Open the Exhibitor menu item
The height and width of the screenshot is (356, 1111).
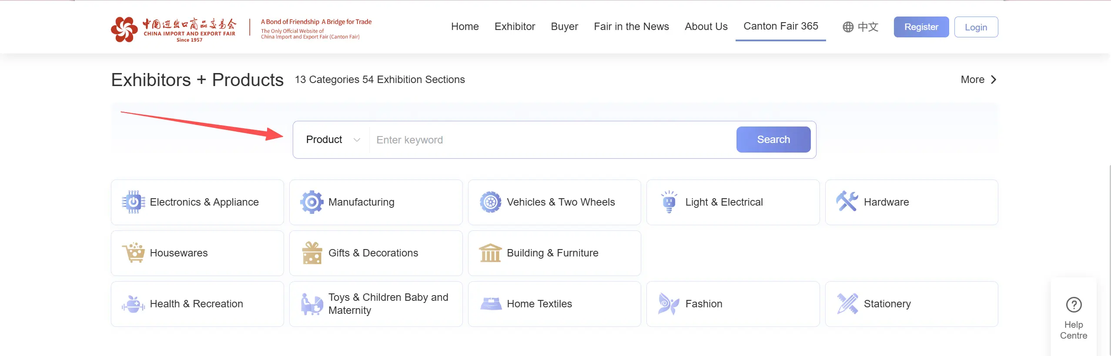[515, 27]
